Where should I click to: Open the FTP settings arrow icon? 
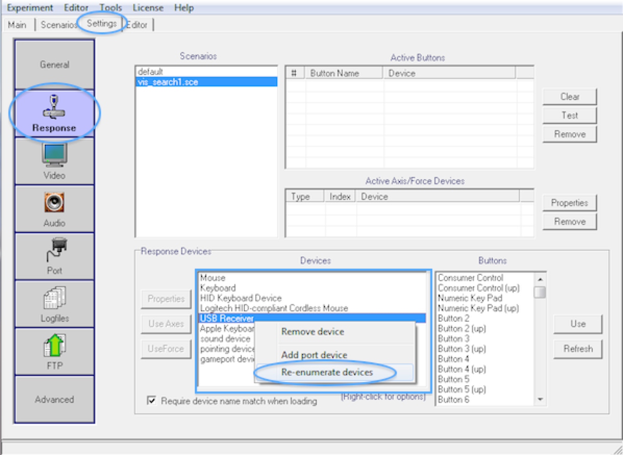(x=54, y=345)
